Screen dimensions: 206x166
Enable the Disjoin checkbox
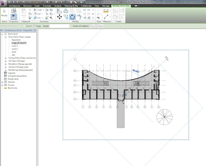tap(24, 26)
